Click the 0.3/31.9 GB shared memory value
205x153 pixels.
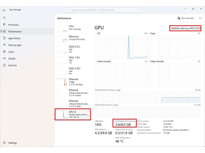tap(124, 133)
